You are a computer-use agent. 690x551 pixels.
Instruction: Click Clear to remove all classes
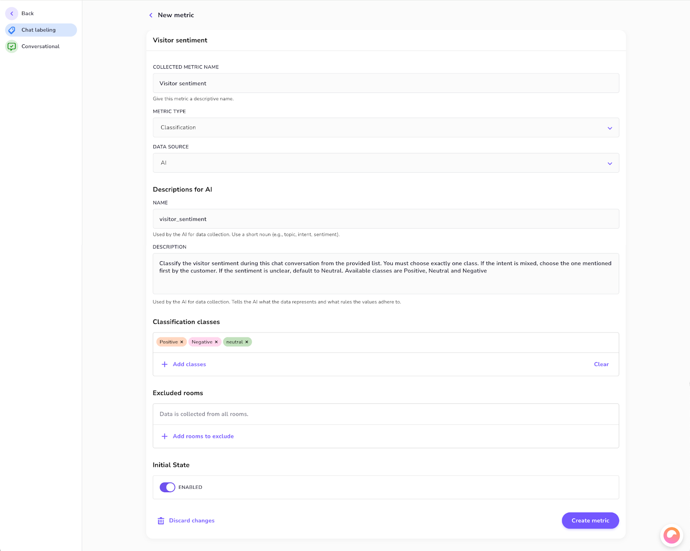coord(601,364)
